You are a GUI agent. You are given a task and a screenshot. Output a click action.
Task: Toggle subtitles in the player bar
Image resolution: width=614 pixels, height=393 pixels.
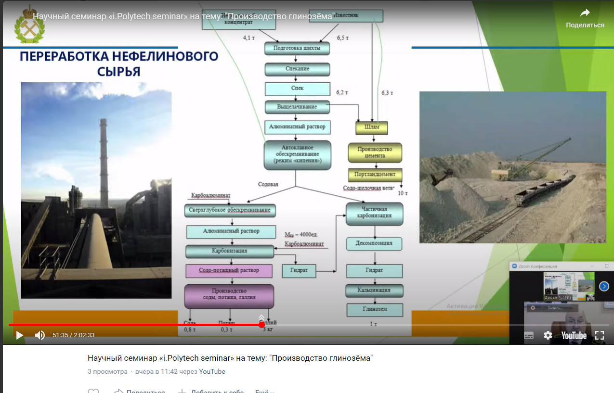click(529, 335)
